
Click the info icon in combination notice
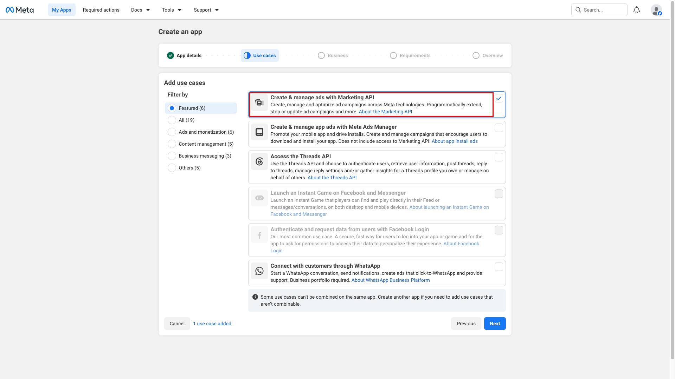(x=255, y=297)
